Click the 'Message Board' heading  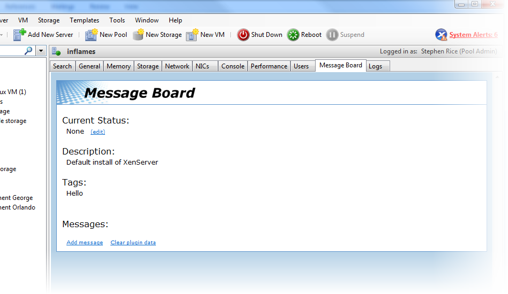pos(140,93)
